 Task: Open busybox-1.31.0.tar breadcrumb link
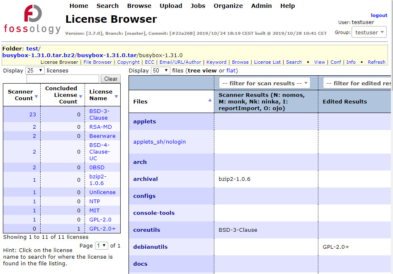pos(107,55)
